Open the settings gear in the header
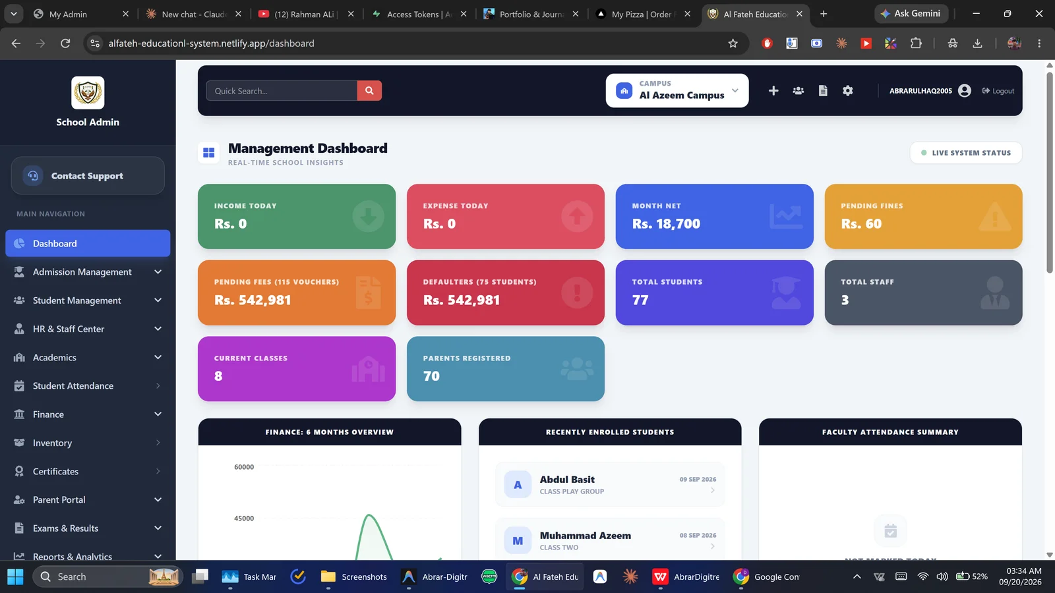 pyautogui.click(x=848, y=91)
